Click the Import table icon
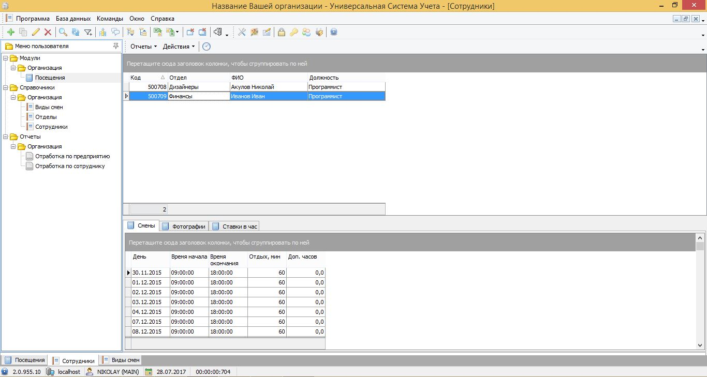The width and height of the screenshot is (707, 377). pos(170,32)
